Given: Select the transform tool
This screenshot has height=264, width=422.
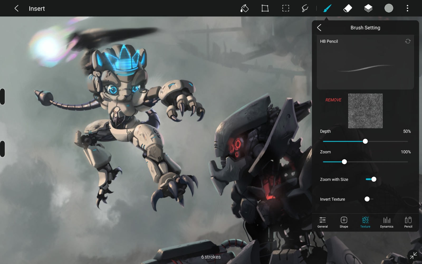Looking at the screenshot, I should point(265,8).
